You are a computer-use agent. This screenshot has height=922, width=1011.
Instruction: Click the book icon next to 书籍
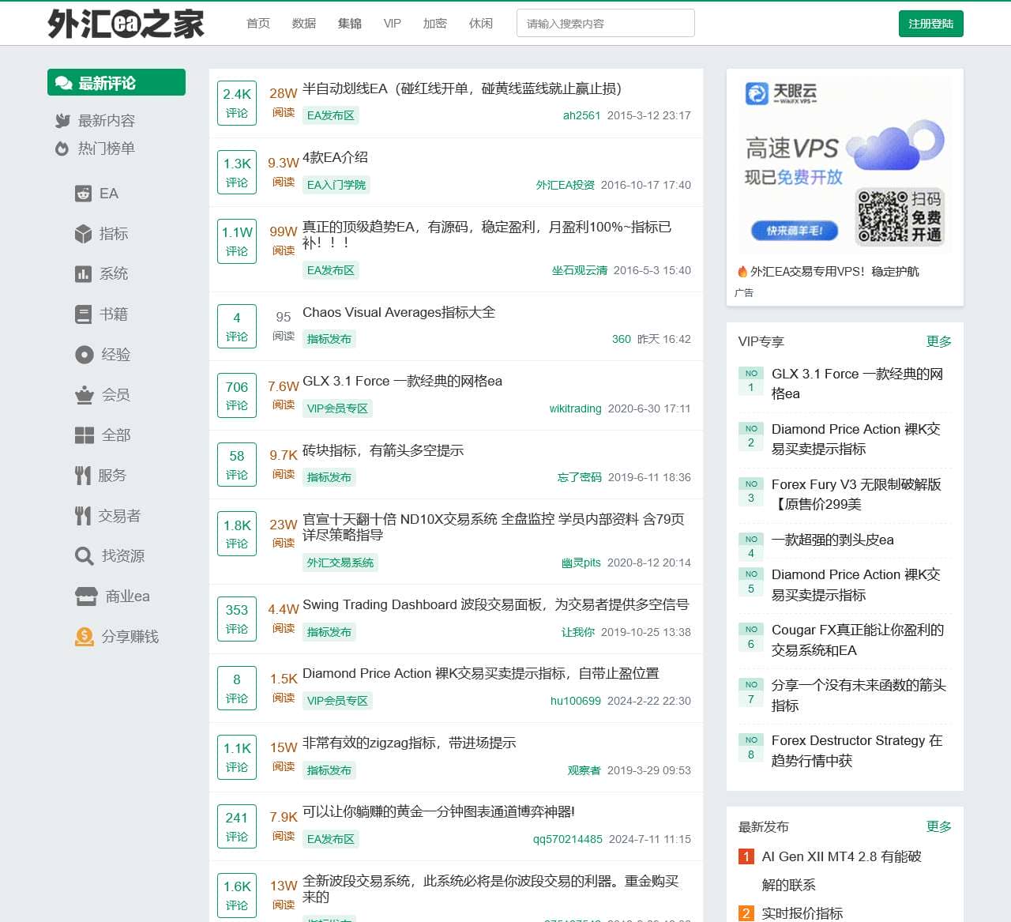tap(83, 314)
